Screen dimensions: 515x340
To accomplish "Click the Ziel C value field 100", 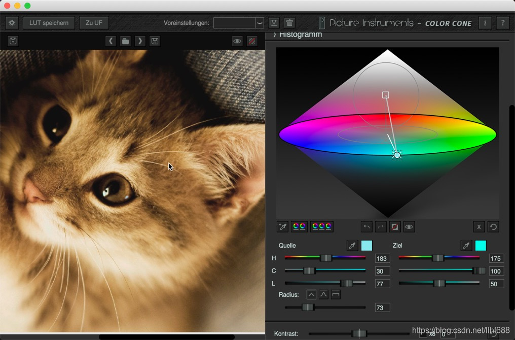I will click(496, 271).
